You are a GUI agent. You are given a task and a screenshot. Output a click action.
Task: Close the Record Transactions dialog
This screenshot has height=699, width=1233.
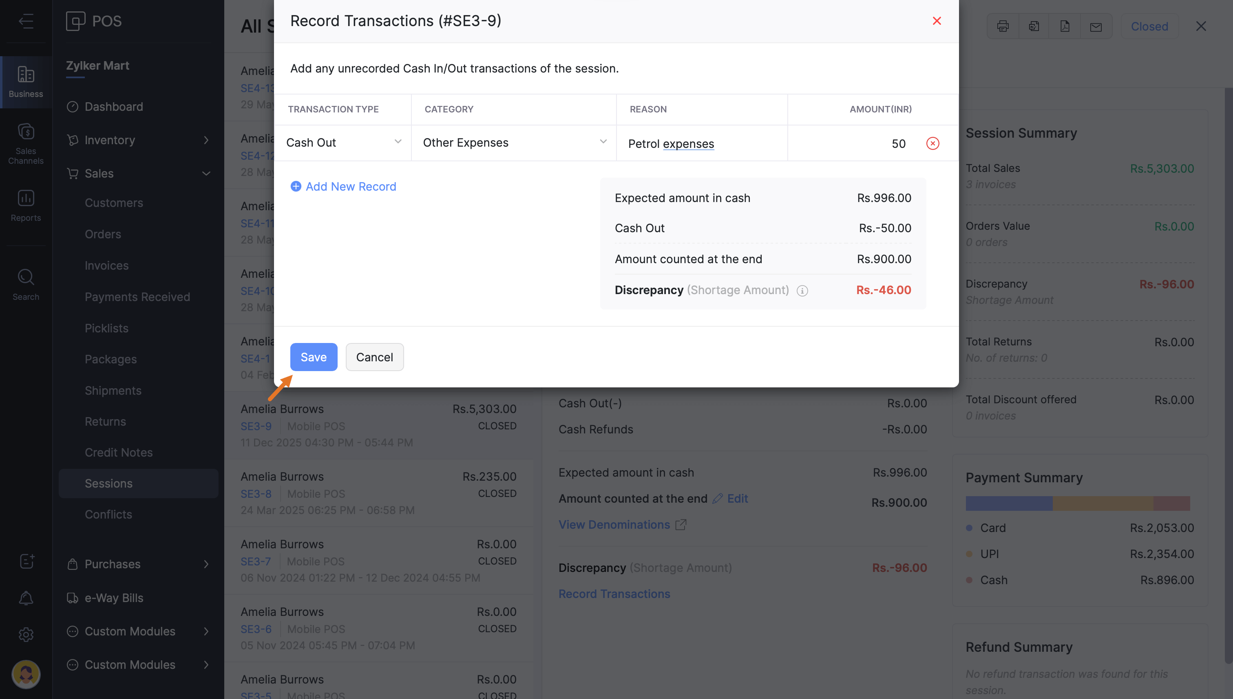pyautogui.click(x=936, y=21)
